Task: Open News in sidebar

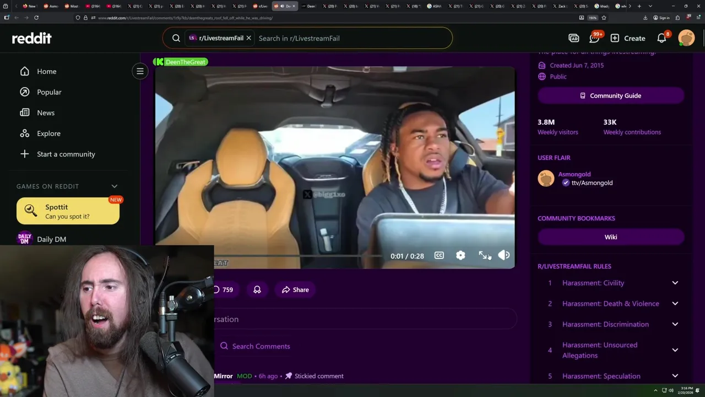Action: tap(46, 112)
